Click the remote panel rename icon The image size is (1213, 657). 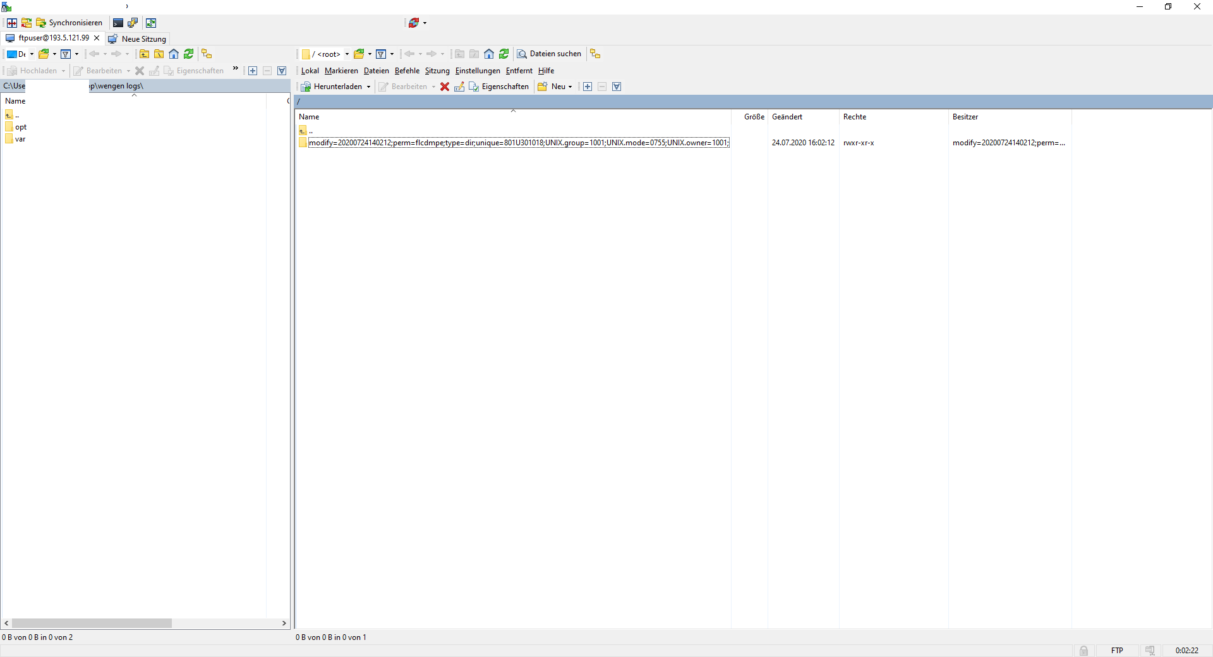tap(459, 87)
